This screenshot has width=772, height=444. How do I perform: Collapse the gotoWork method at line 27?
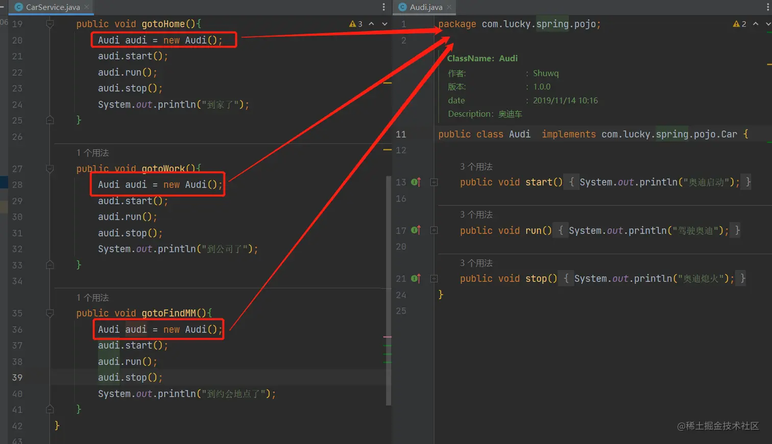(x=50, y=168)
